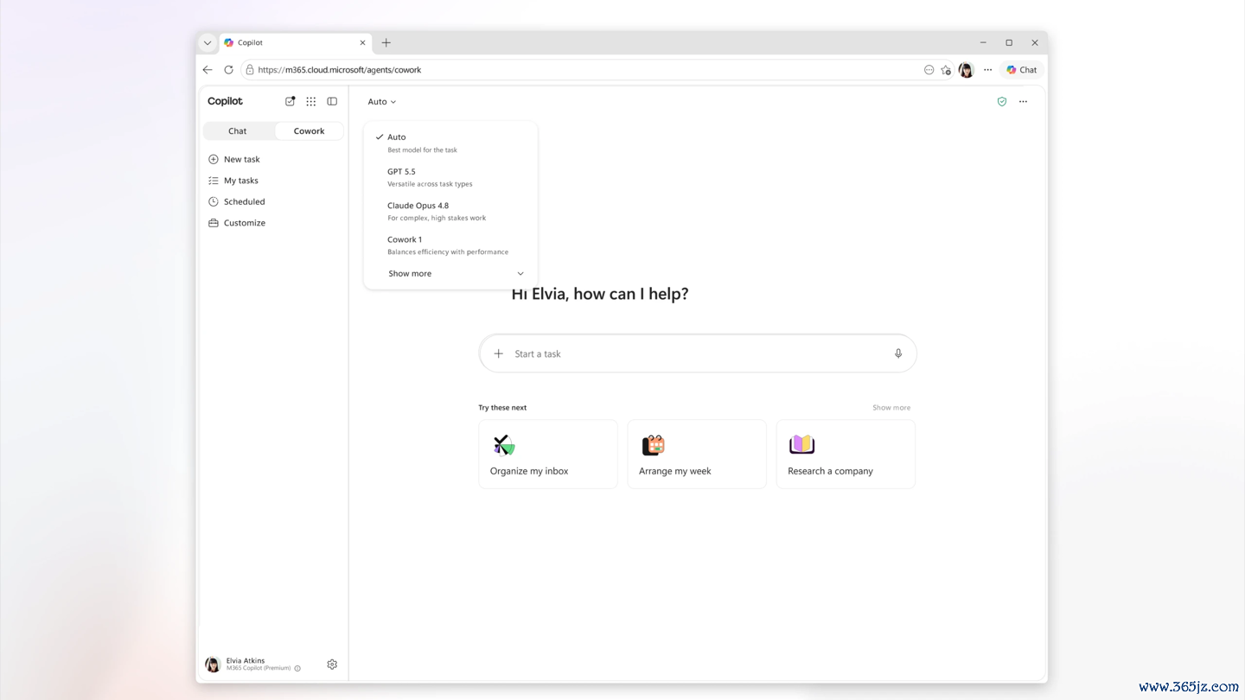This screenshot has height=700, width=1245.
Task: Collapse the Copilot sidebar panel
Action: coord(332,101)
